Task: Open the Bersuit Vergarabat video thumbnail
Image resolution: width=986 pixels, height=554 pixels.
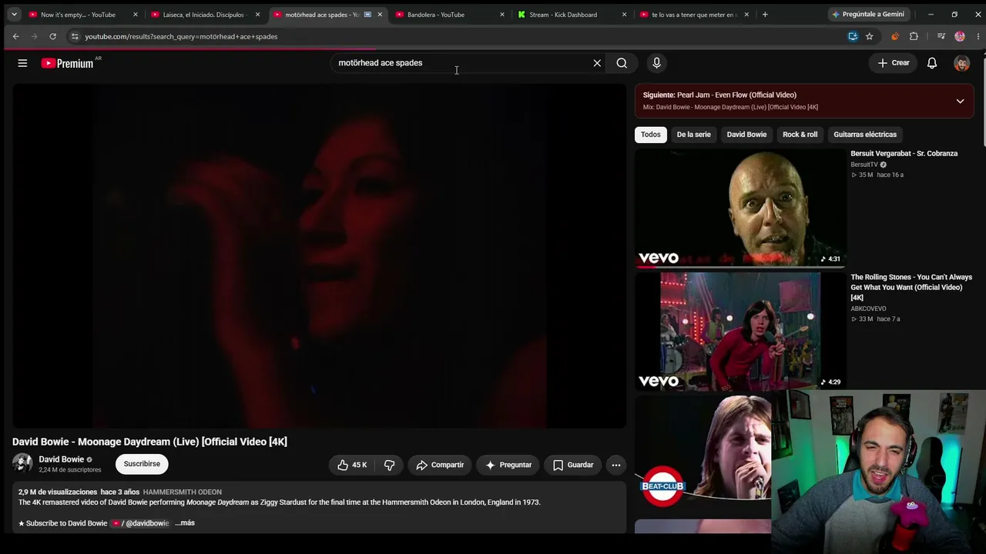Action: coord(740,208)
